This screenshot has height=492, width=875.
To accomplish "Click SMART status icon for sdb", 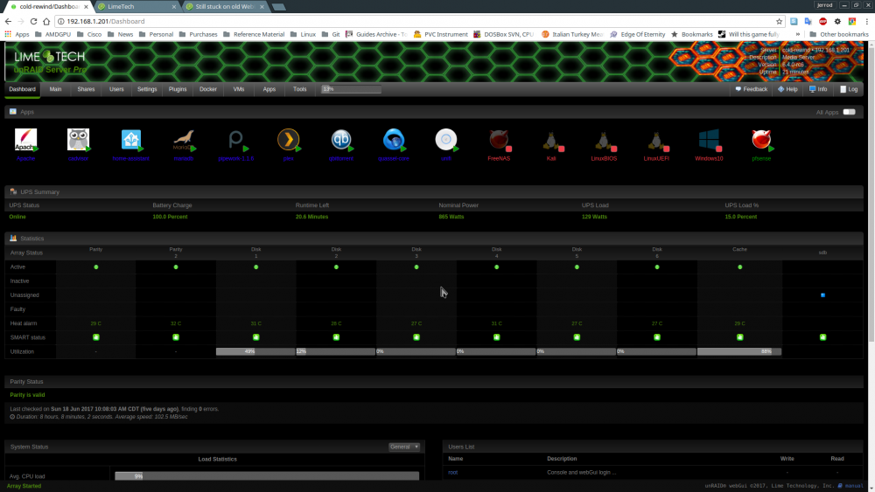I will (x=822, y=337).
